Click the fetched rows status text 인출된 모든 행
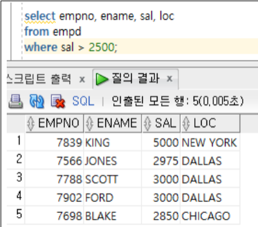258x227 pixels. click(151, 101)
